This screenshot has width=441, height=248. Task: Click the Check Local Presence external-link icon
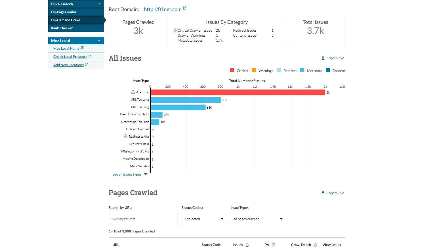[90, 56]
